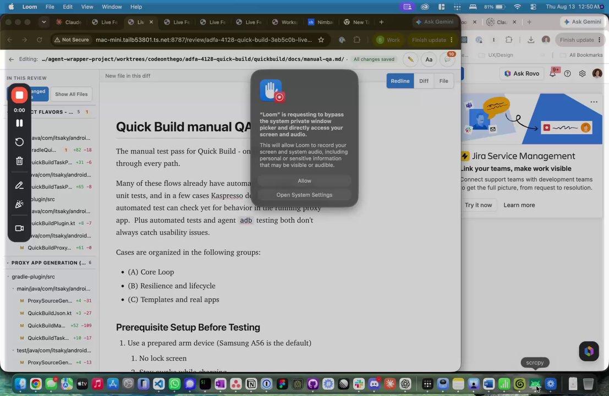Open QuickBuildTask... file with +10 −17
The height and width of the screenshot is (396, 609).
click(x=56, y=338)
